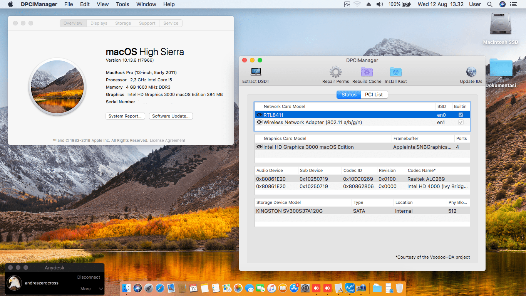Click the Rebuild Cache icon
The width and height of the screenshot is (526, 296).
tap(367, 72)
